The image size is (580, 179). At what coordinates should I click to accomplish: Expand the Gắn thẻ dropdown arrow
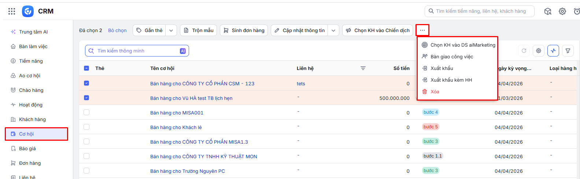tap(171, 30)
